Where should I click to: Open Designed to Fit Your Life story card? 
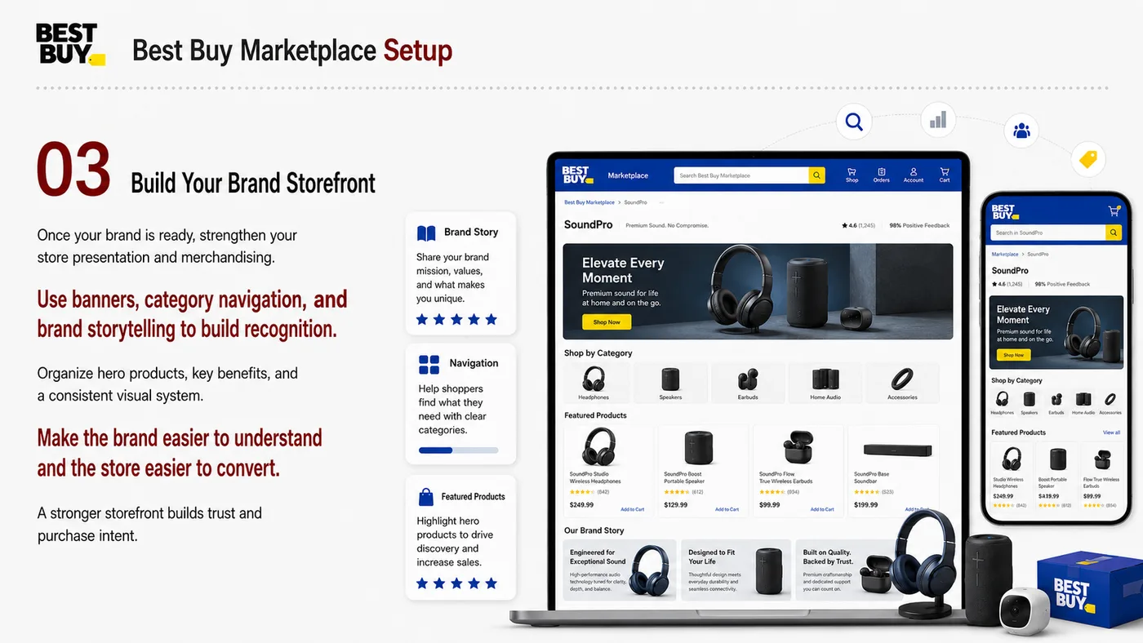[736, 570]
